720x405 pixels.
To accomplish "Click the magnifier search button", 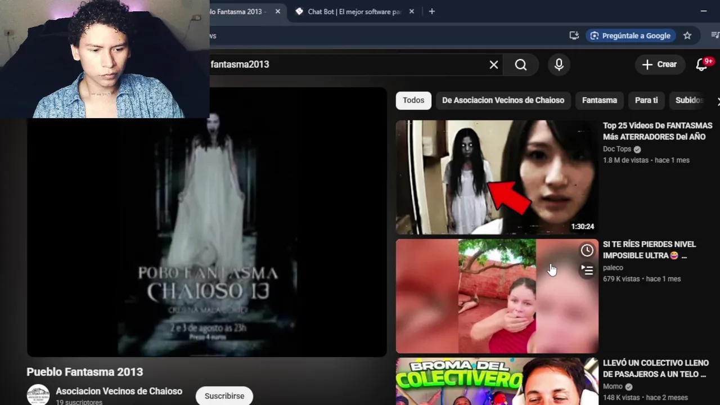I will pyautogui.click(x=521, y=65).
